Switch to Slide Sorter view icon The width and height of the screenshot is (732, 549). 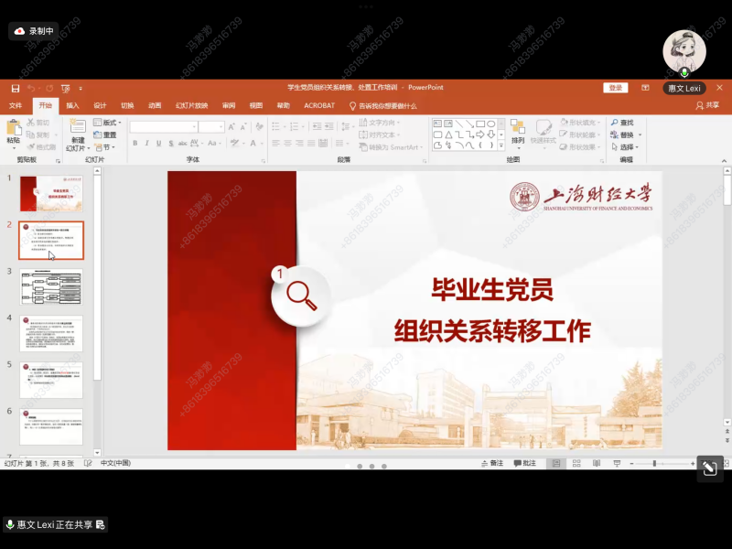(576, 463)
